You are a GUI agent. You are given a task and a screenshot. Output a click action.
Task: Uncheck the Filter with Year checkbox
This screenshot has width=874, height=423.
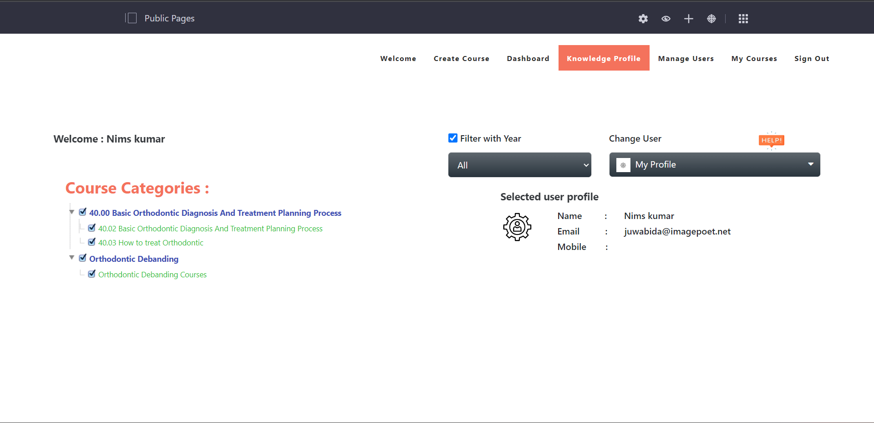coord(453,138)
